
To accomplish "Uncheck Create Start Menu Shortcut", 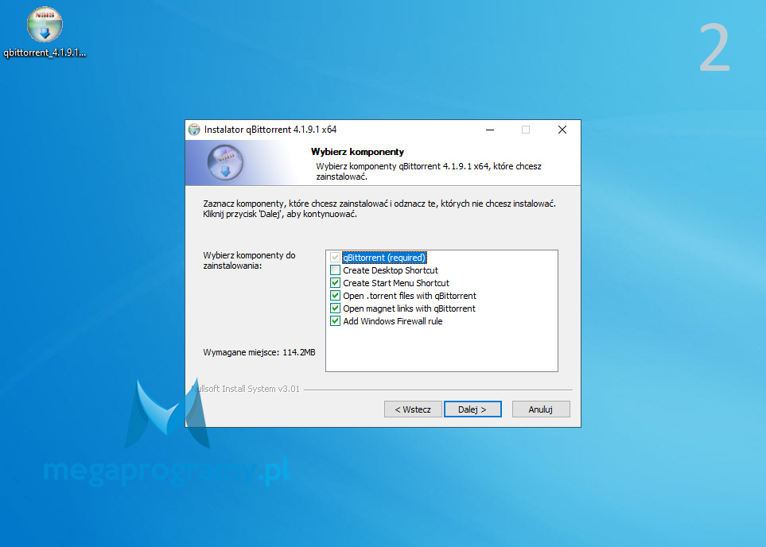I will point(335,283).
